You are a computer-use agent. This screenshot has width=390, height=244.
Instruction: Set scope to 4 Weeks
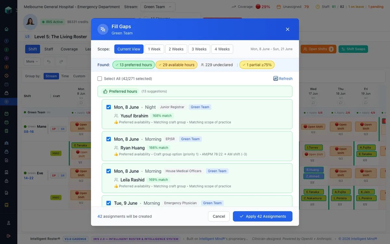tap(222, 49)
